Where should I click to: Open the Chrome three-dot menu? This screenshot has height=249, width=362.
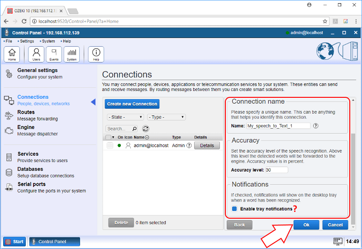coord(356,21)
